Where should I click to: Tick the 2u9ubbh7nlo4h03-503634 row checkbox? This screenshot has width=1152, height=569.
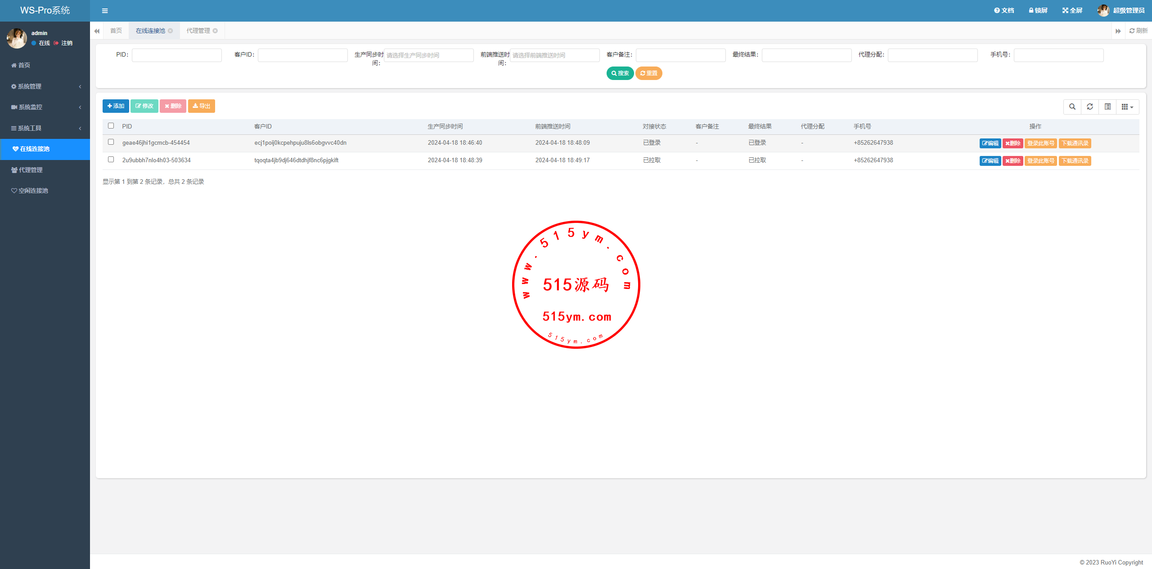tap(111, 160)
